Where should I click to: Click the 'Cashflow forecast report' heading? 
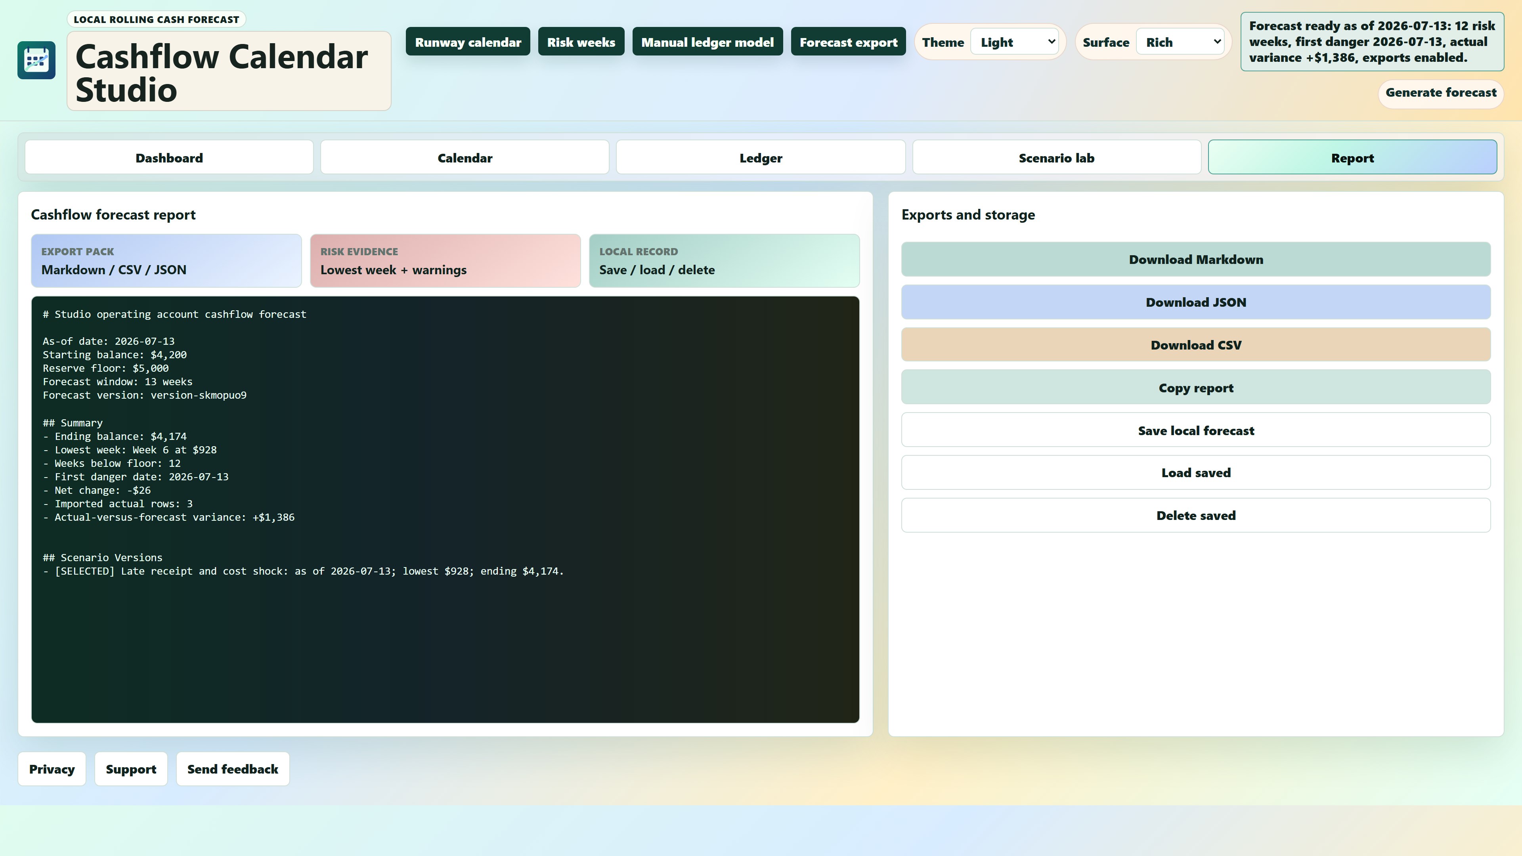point(113,214)
